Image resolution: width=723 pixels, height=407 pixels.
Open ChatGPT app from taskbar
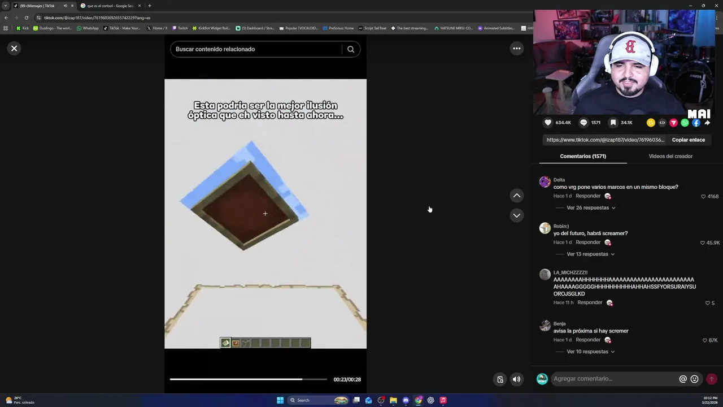tap(430, 400)
